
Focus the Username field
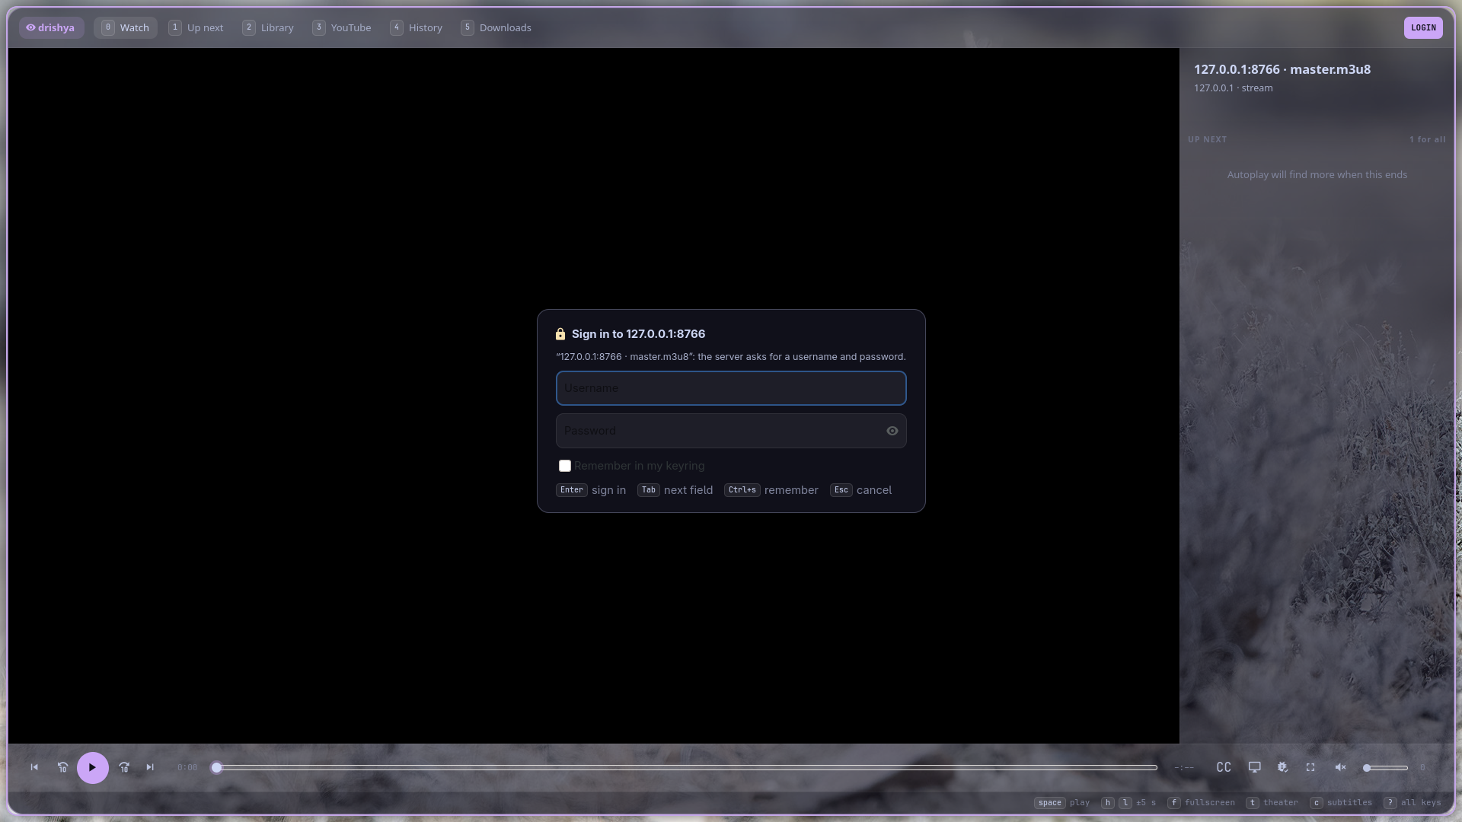tap(731, 388)
